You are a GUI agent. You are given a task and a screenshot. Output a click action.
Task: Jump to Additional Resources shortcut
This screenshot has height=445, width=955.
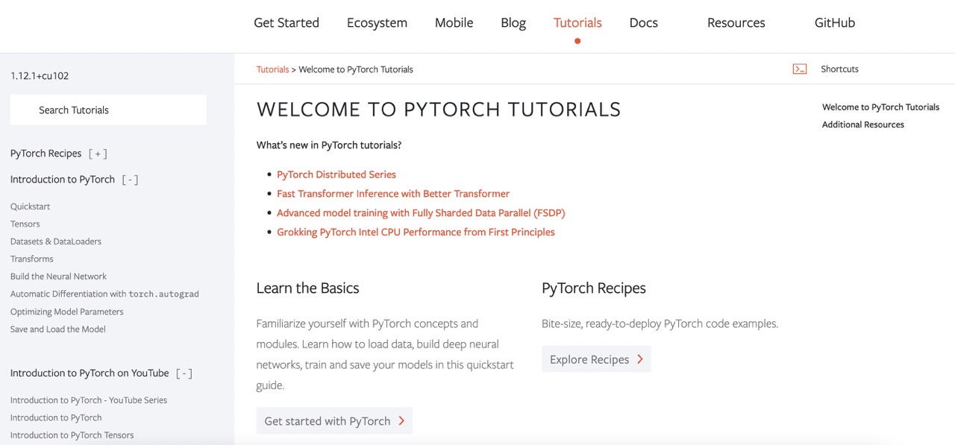pos(863,124)
